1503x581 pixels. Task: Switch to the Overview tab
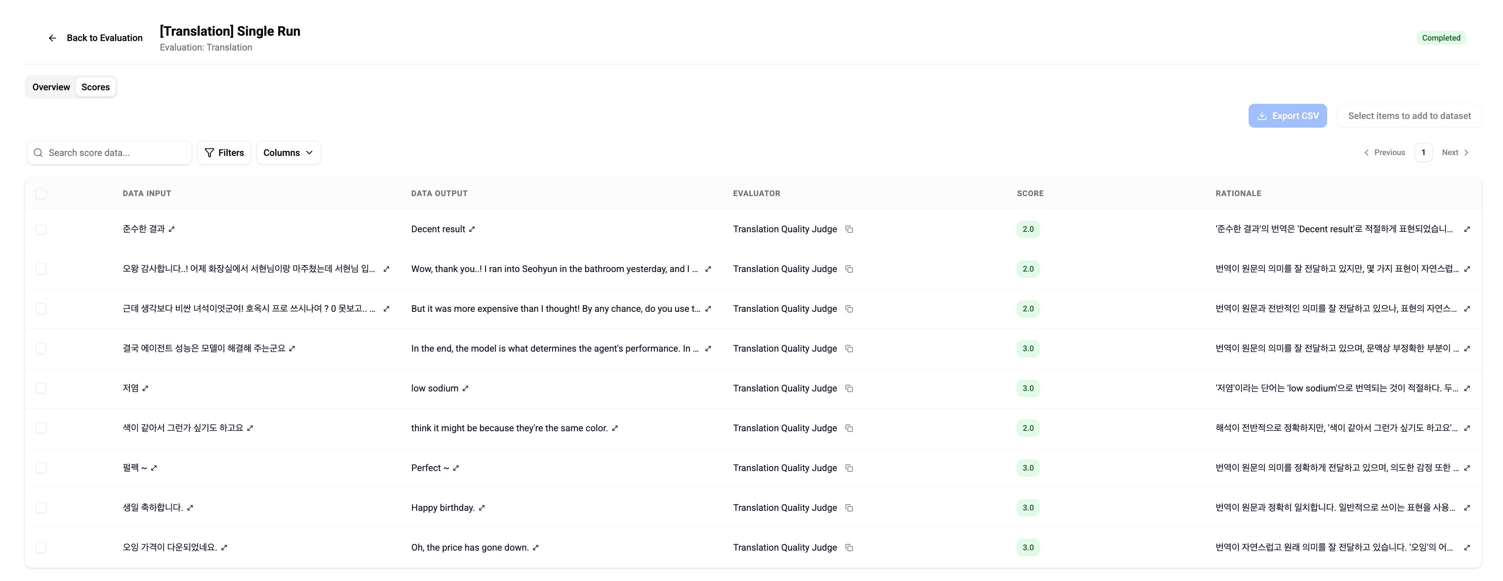51,87
